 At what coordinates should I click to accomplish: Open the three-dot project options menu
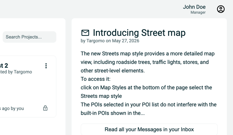[46, 66]
